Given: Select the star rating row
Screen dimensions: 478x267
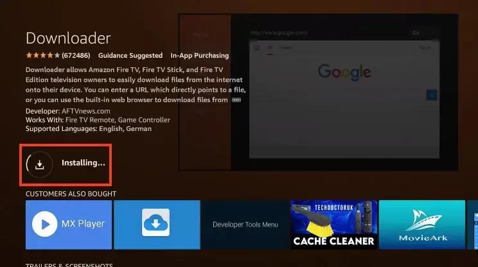Looking at the screenshot, I should (42, 55).
